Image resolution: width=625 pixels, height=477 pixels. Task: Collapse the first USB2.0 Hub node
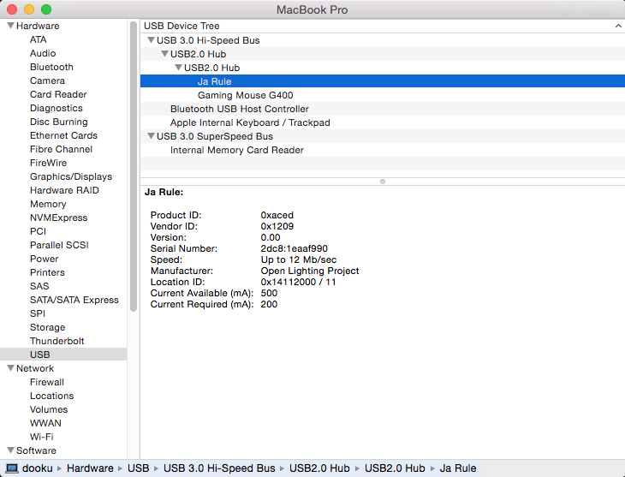pos(164,54)
